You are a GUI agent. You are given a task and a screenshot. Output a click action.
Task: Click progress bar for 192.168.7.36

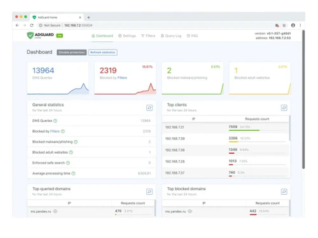click(x=257, y=153)
